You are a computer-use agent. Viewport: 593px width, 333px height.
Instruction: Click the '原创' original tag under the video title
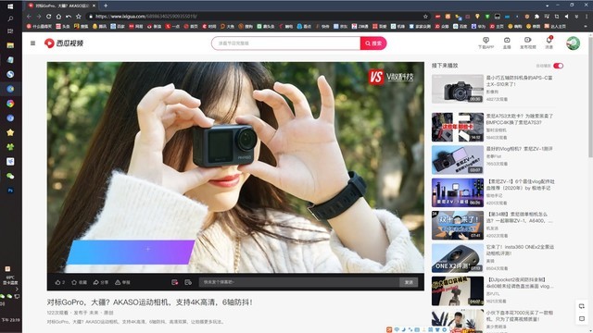[108, 313]
